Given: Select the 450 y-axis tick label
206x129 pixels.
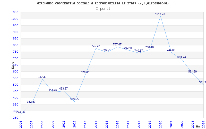Looking at the screenshot, I should point(16,91).
